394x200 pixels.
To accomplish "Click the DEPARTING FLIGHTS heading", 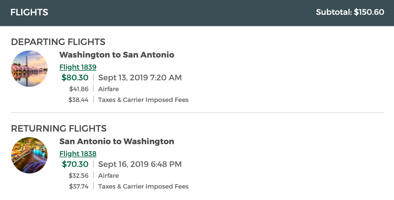I will 58,42.
